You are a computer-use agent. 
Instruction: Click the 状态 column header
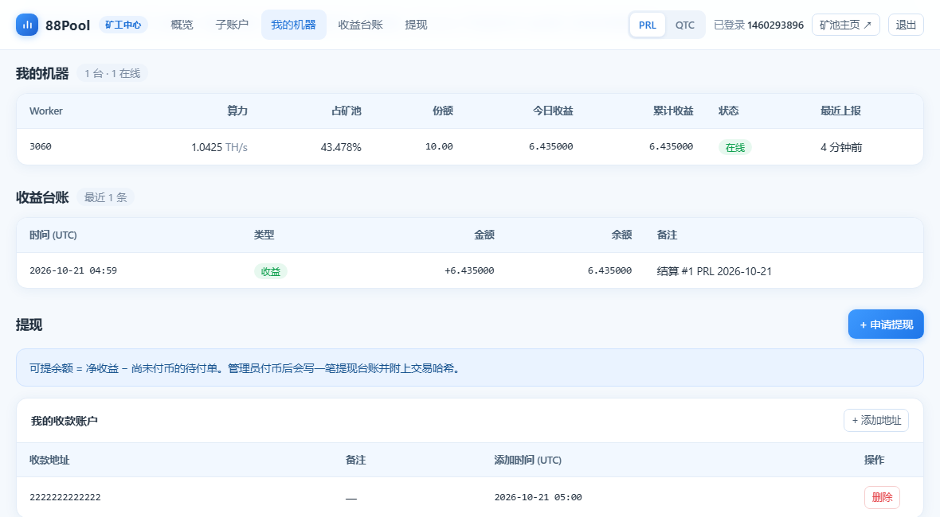(x=729, y=111)
